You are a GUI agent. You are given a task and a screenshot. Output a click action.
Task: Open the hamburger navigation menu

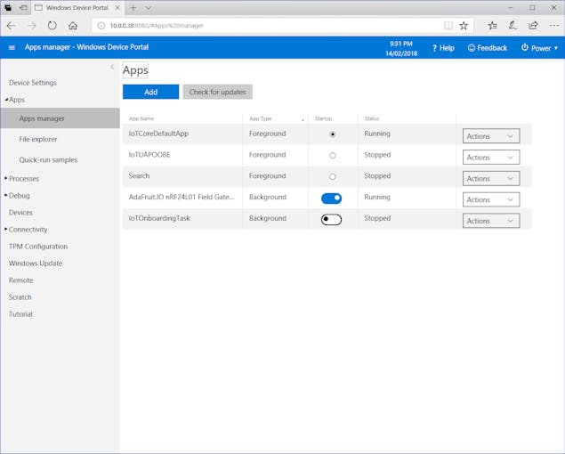pos(12,47)
